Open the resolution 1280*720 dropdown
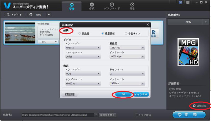The height and width of the screenshot is (121, 211). pos(127,48)
